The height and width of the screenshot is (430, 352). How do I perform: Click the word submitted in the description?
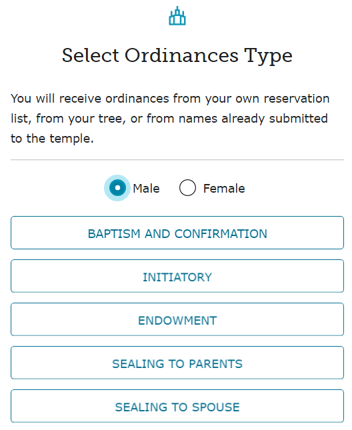[x=298, y=119]
